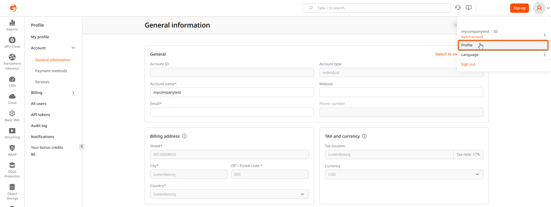
Task: Click the Account name field
Action: [x=232, y=92]
